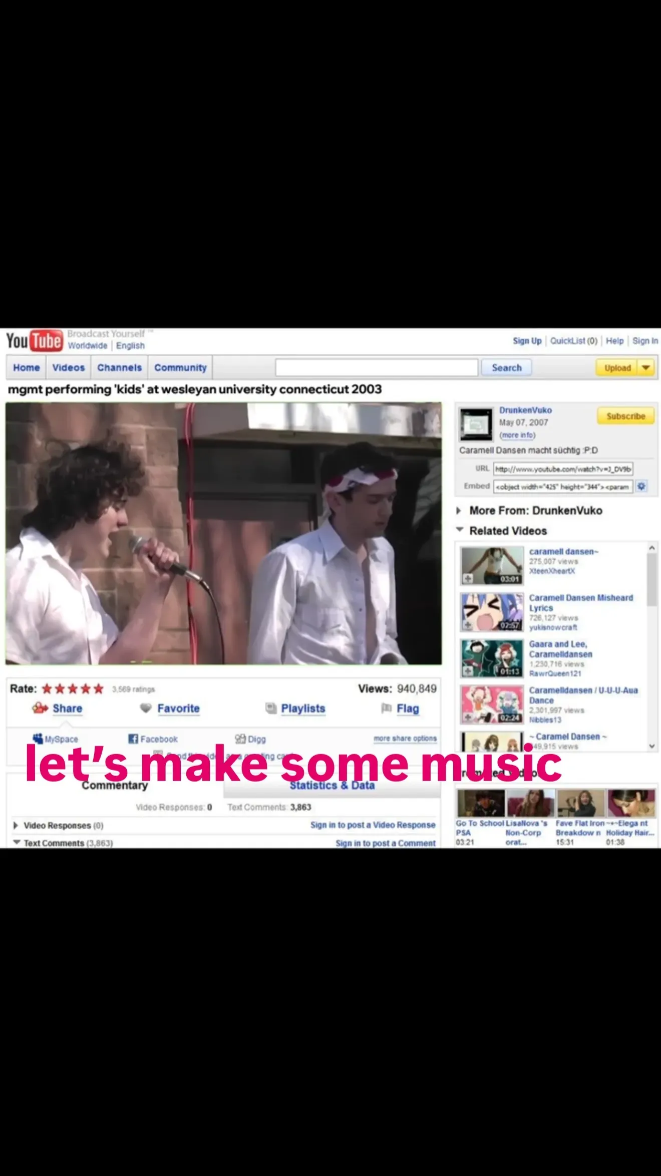
Task: Click the Flag link
Action: tap(408, 709)
